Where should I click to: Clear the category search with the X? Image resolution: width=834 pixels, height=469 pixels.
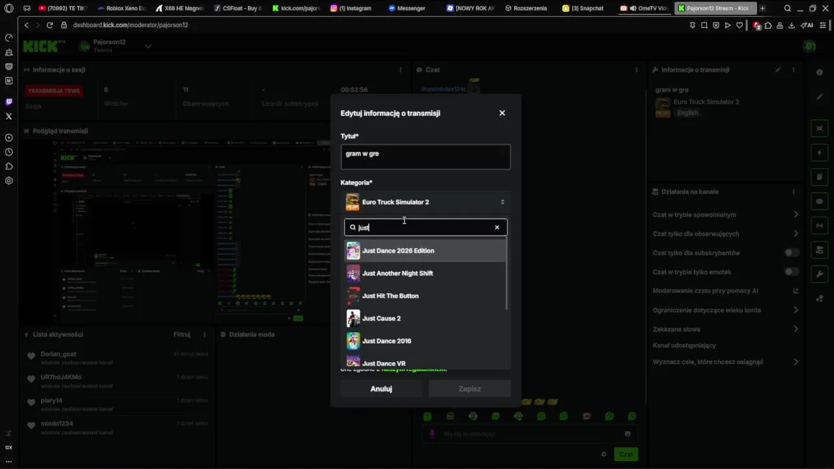coord(496,227)
